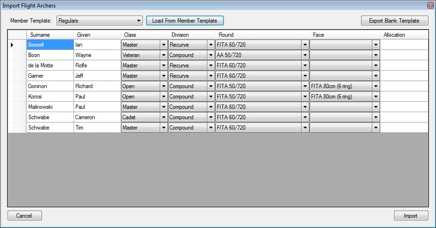
Task: Click given name cell Wayne
Action: pyautogui.click(x=97, y=55)
